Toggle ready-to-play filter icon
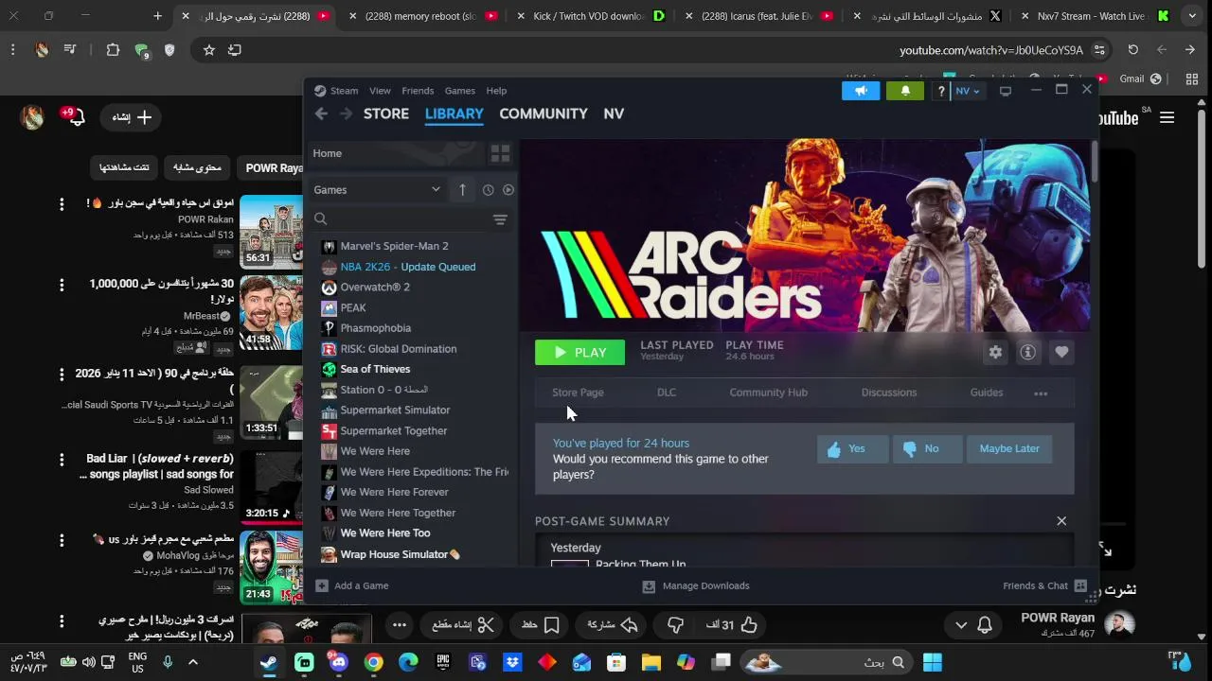This screenshot has height=681, width=1212. [x=508, y=190]
